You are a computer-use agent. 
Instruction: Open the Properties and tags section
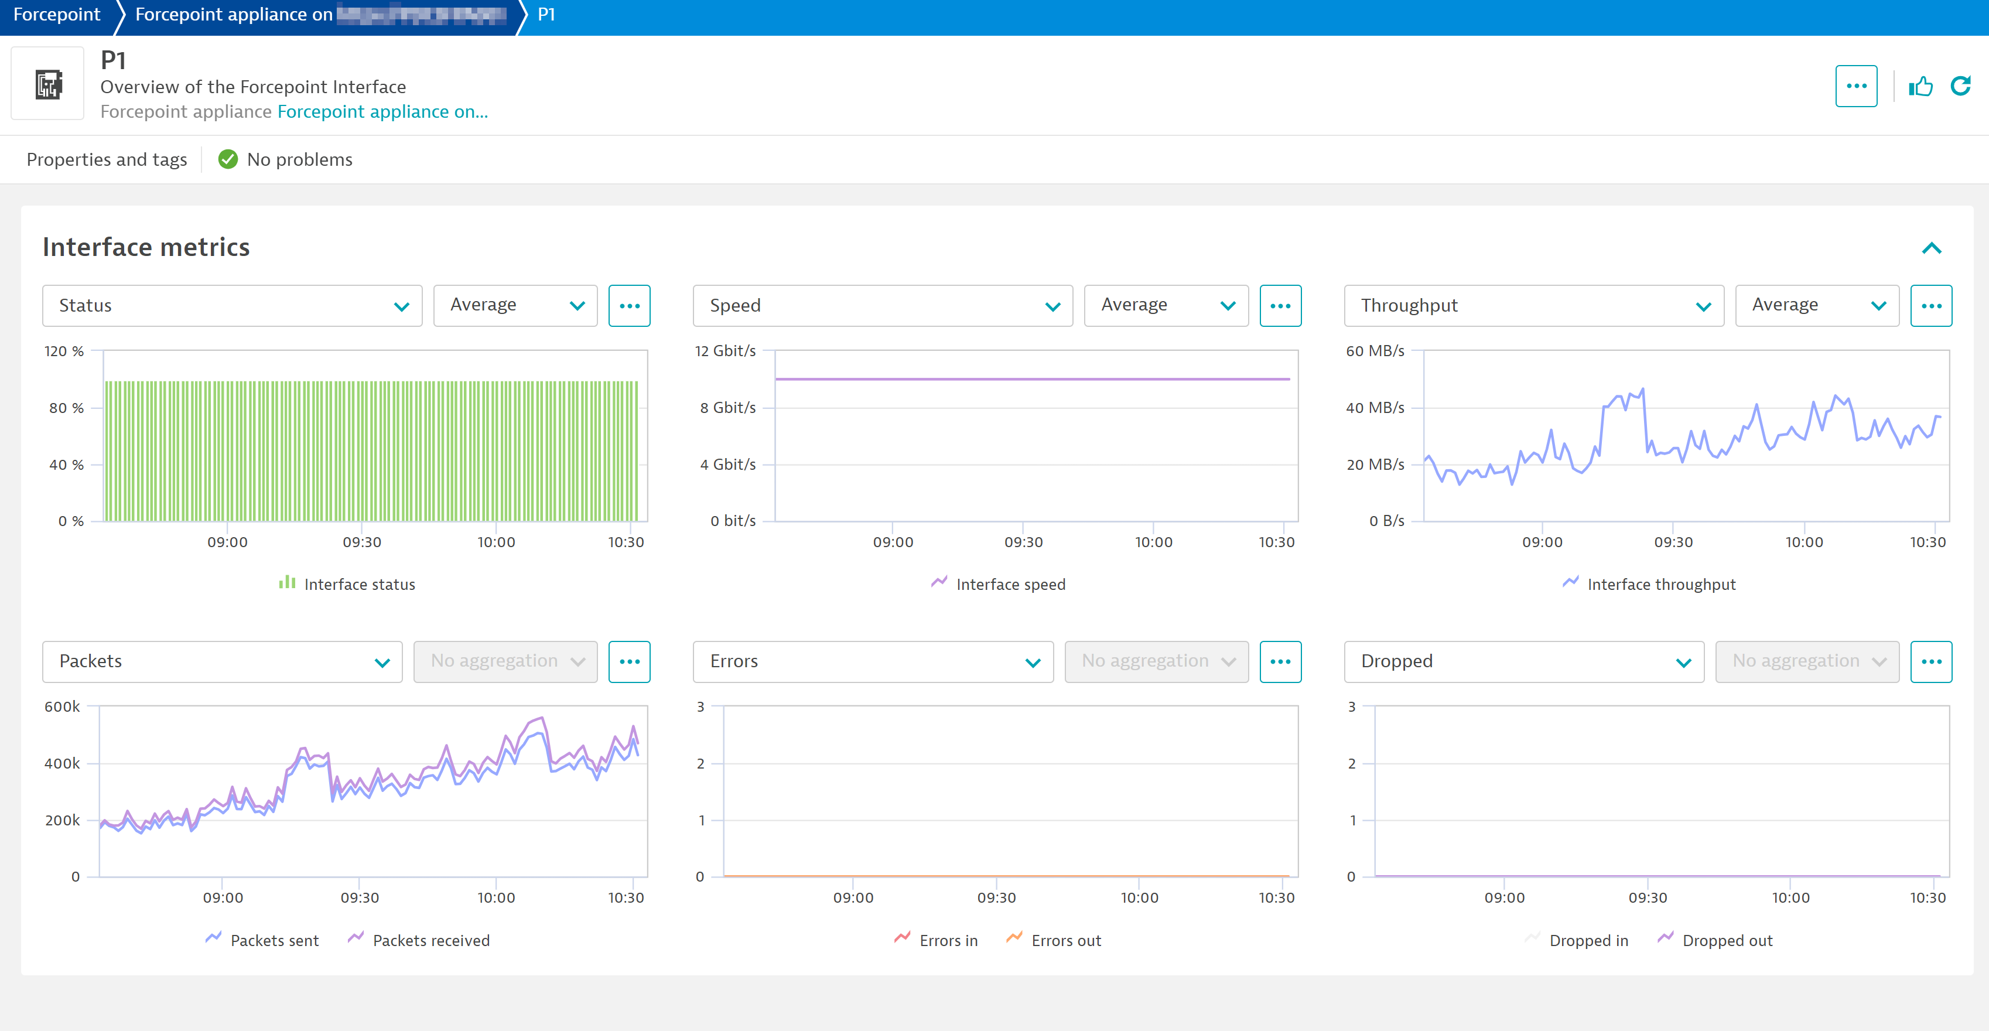click(x=107, y=159)
